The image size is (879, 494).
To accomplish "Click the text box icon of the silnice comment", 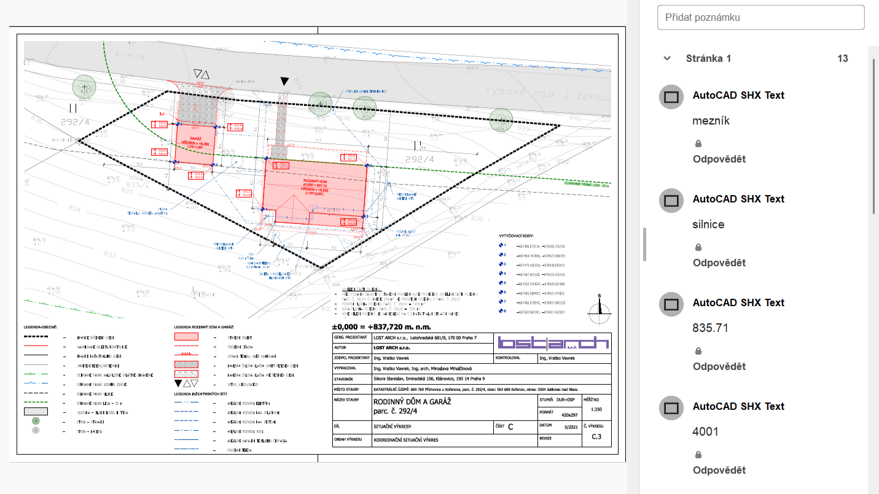I will pyautogui.click(x=671, y=201).
